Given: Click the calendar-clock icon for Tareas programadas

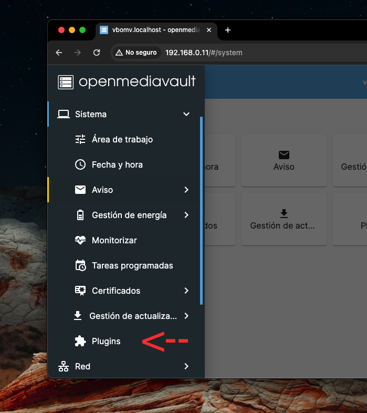Looking at the screenshot, I should point(80,265).
